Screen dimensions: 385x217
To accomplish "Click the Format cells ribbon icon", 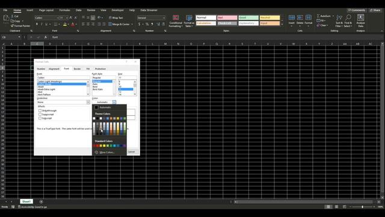I will tap(309, 17).
